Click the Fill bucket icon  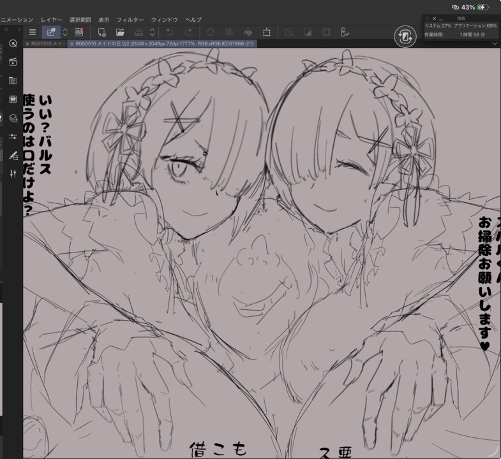248,32
